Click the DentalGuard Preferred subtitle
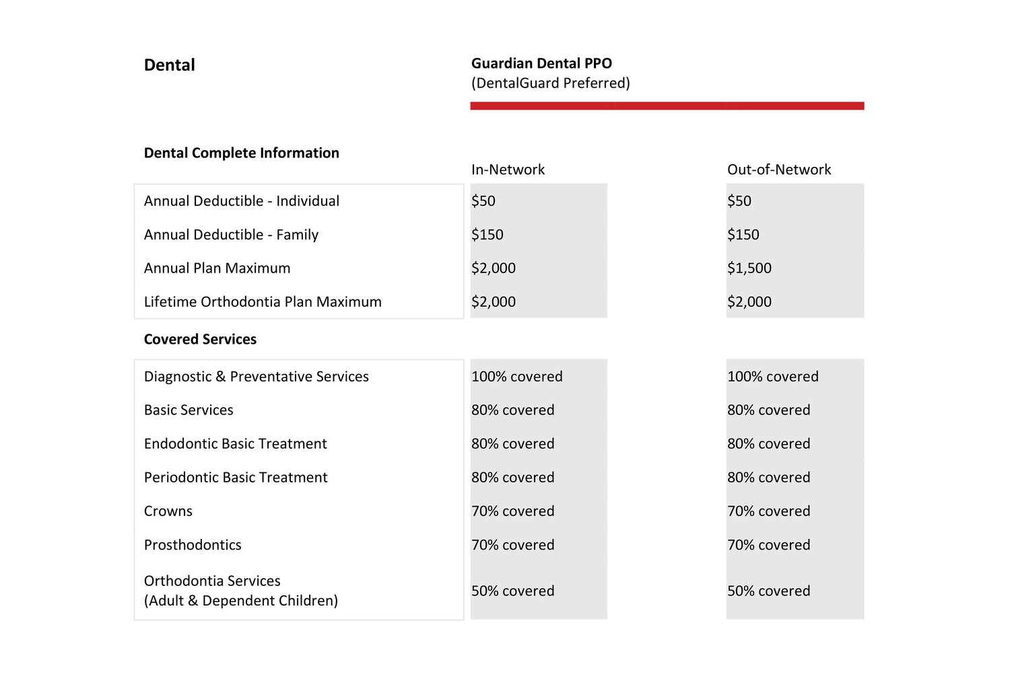The height and width of the screenshot is (697, 1010). tap(550, 83)
